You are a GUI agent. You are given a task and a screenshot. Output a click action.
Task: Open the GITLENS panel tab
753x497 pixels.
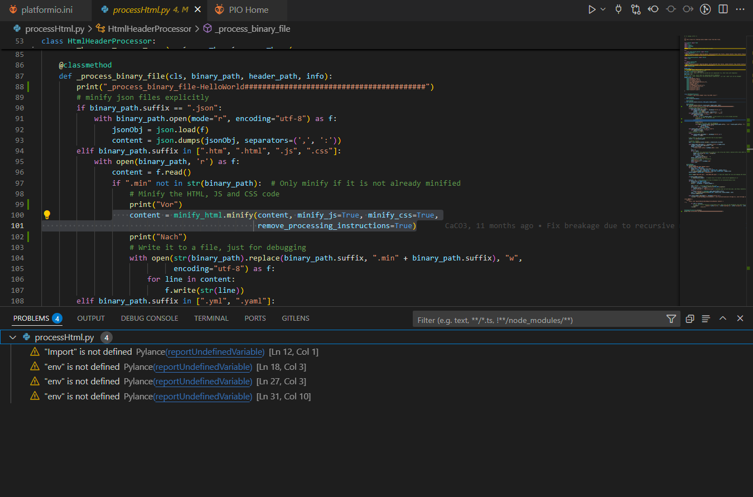pos(296,318)
